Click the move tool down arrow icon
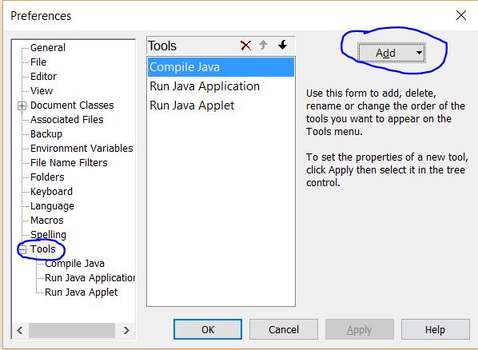This screenshot has height=350, width=478. 283,45
